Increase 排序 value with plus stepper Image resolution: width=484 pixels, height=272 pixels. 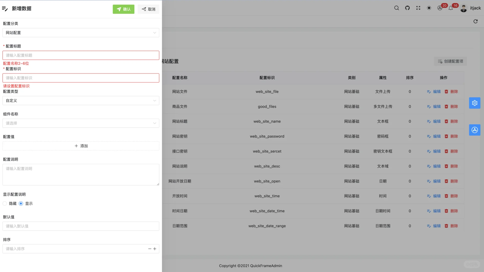pos(155,249)
